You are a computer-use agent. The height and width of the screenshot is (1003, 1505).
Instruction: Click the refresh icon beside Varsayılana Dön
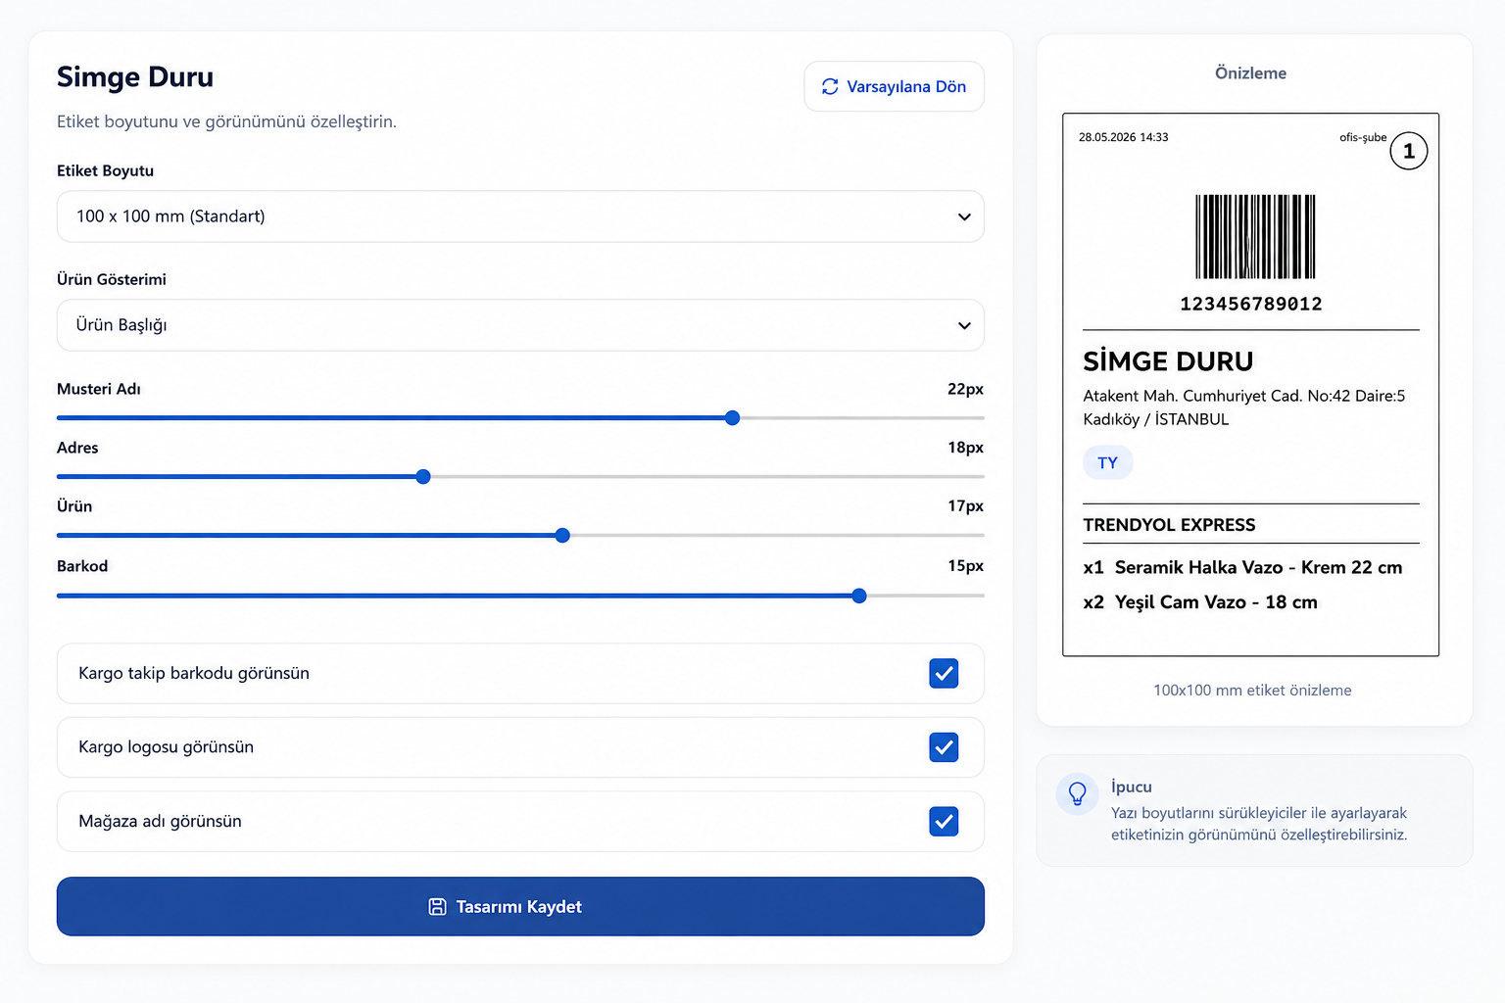[x=830, y=86]
